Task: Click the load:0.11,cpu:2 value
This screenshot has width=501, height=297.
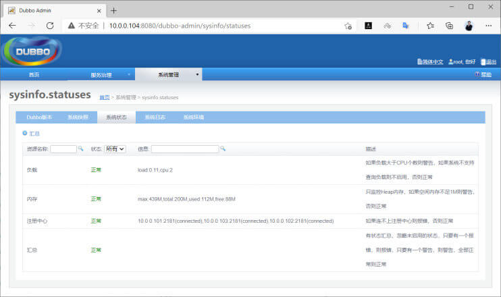Action: tap(155, 170)
